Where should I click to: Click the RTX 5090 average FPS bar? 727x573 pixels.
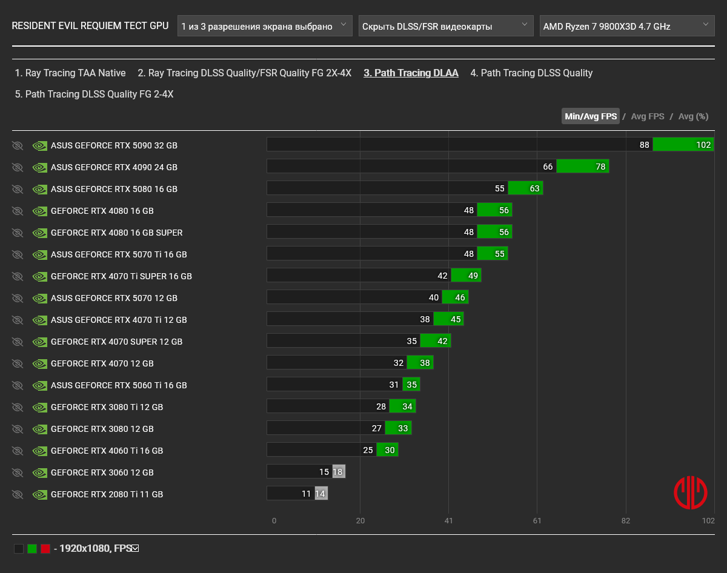tap(683, 145)
